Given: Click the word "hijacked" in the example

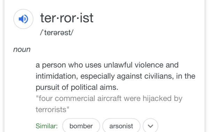Looking at the screenshot, I should coord(157,99).
